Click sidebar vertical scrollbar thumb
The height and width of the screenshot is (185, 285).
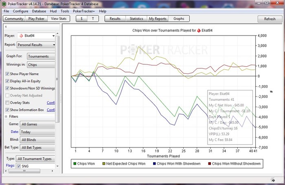pos(57,79)
